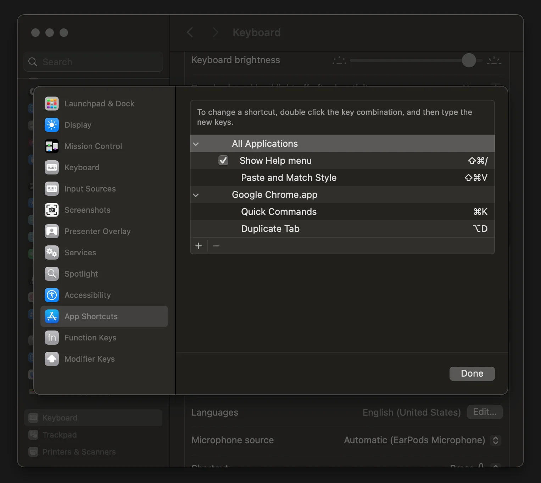Select the Display sun icon
541x483 pixels.
52,125
